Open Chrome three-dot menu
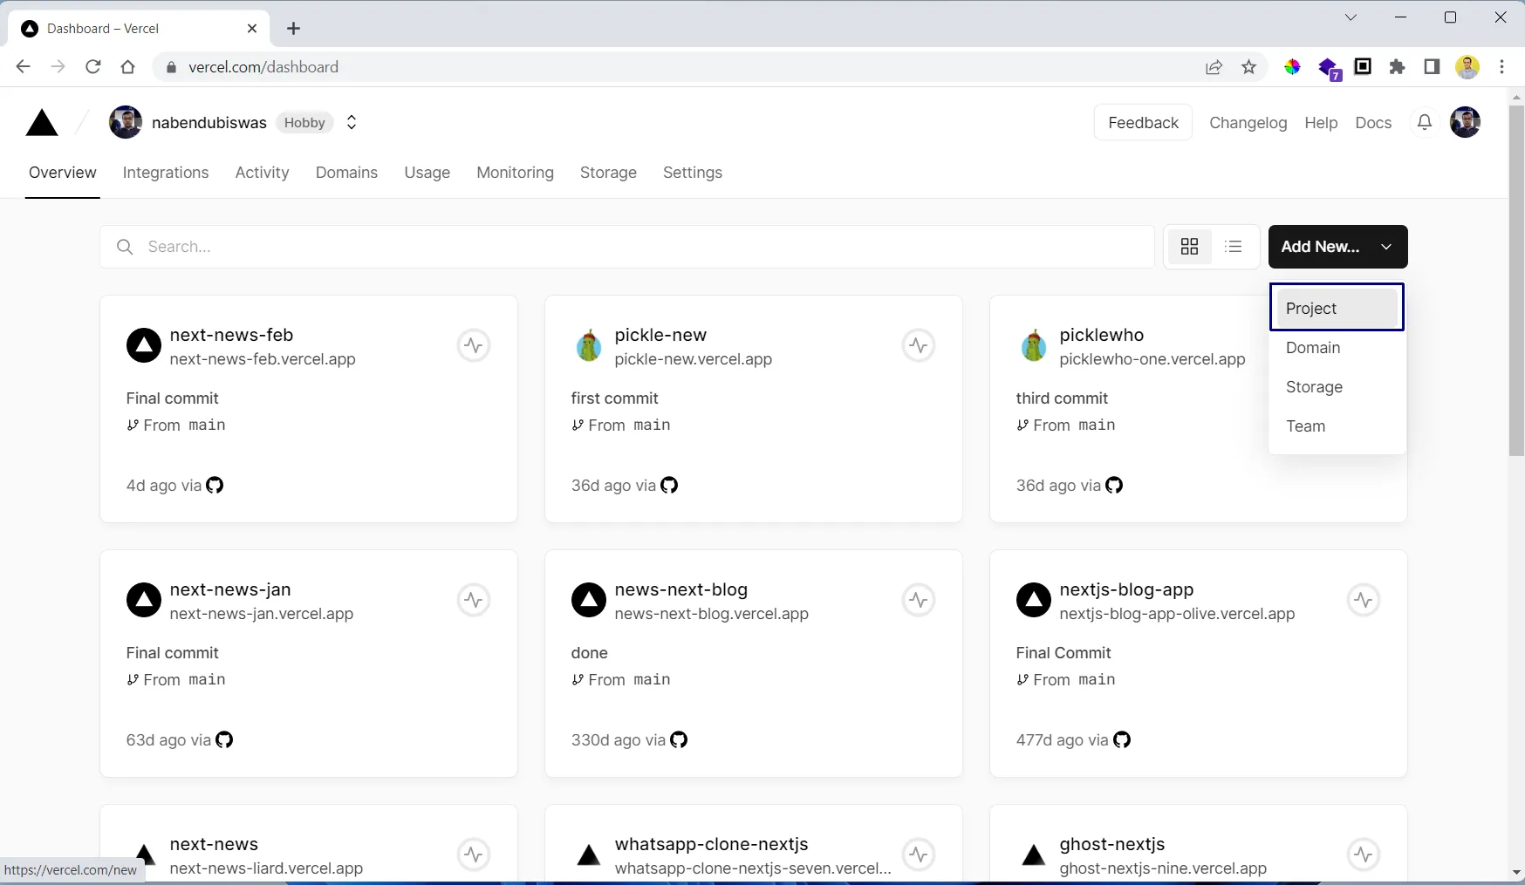The width and height of the screenshot is (1525, 885). click(1501, 67)
